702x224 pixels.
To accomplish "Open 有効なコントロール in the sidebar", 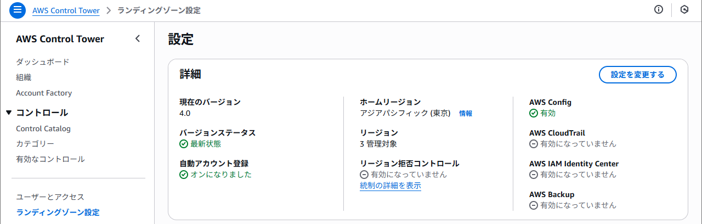I will point(50,159).
